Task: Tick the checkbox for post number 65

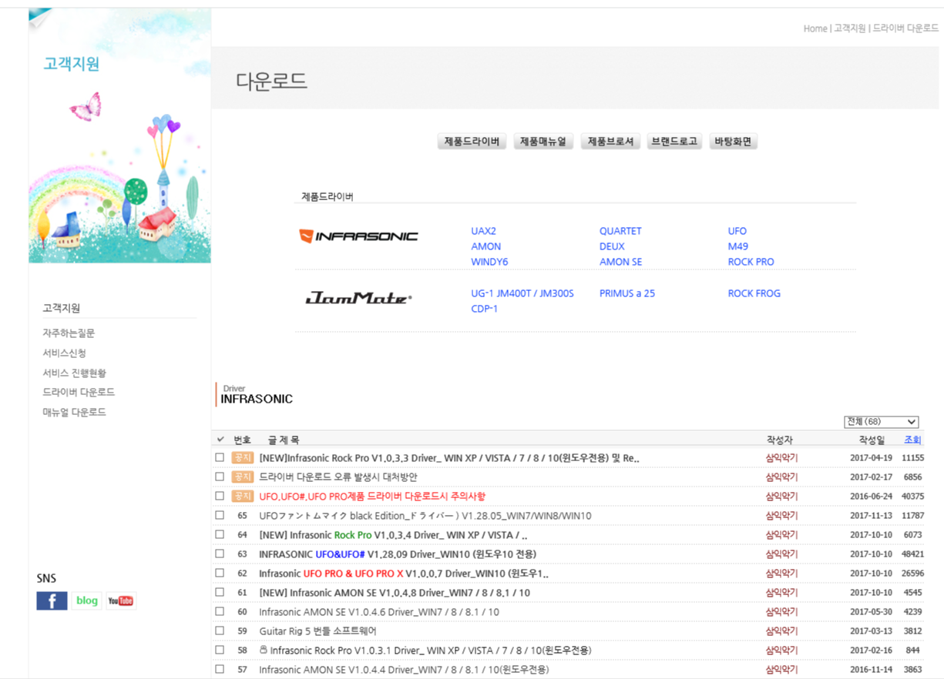Action: point(220,515)
